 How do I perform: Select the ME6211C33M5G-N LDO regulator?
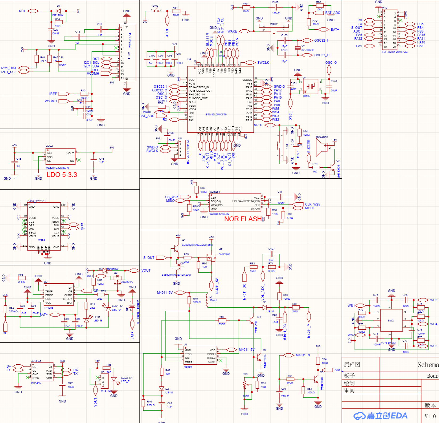pos(60,156)
